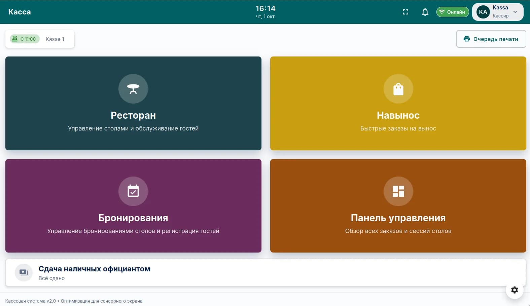Toggle fullscreen mode icon

point(405,12)
